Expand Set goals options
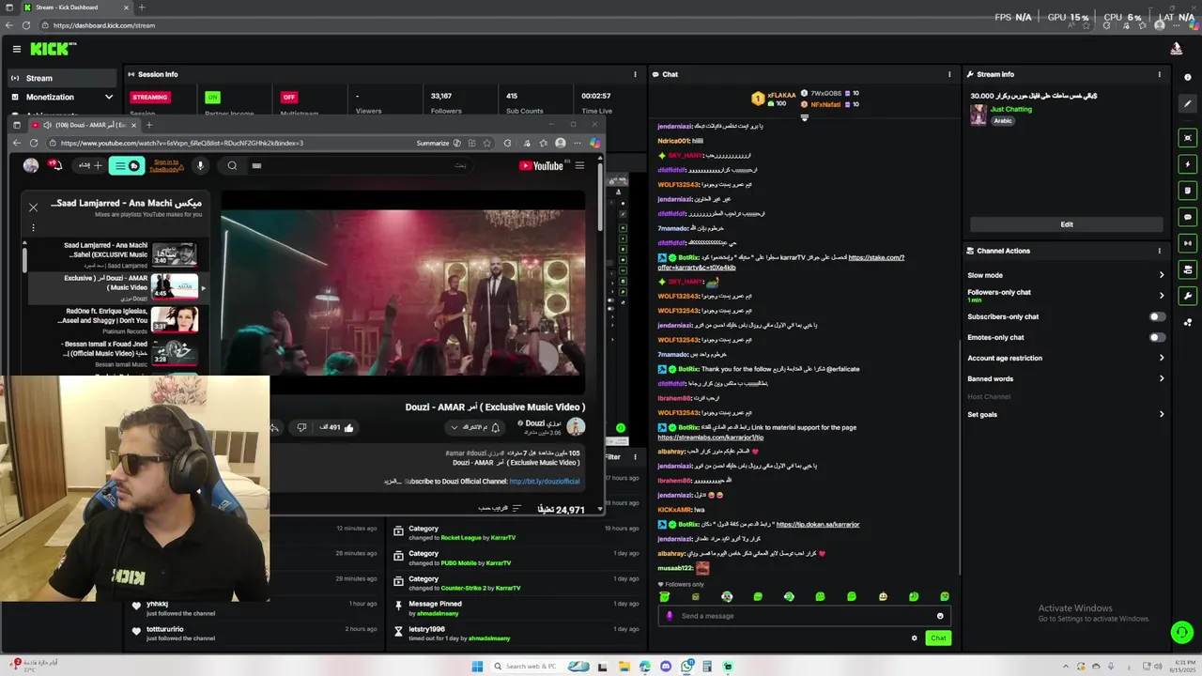The height and width of the screenshot is (676, 1202). pos(1162,414)
